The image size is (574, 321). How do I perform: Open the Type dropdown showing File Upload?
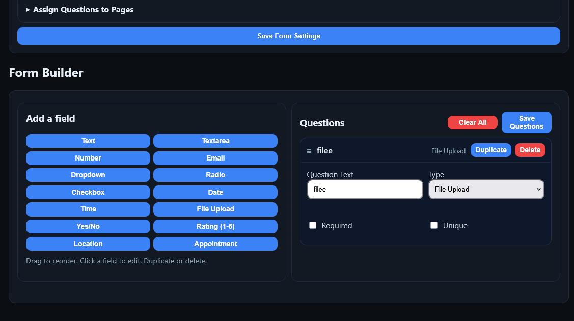pos(486,190)
